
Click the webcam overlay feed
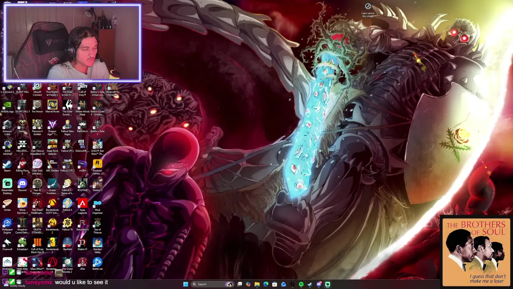click(72, 43)
